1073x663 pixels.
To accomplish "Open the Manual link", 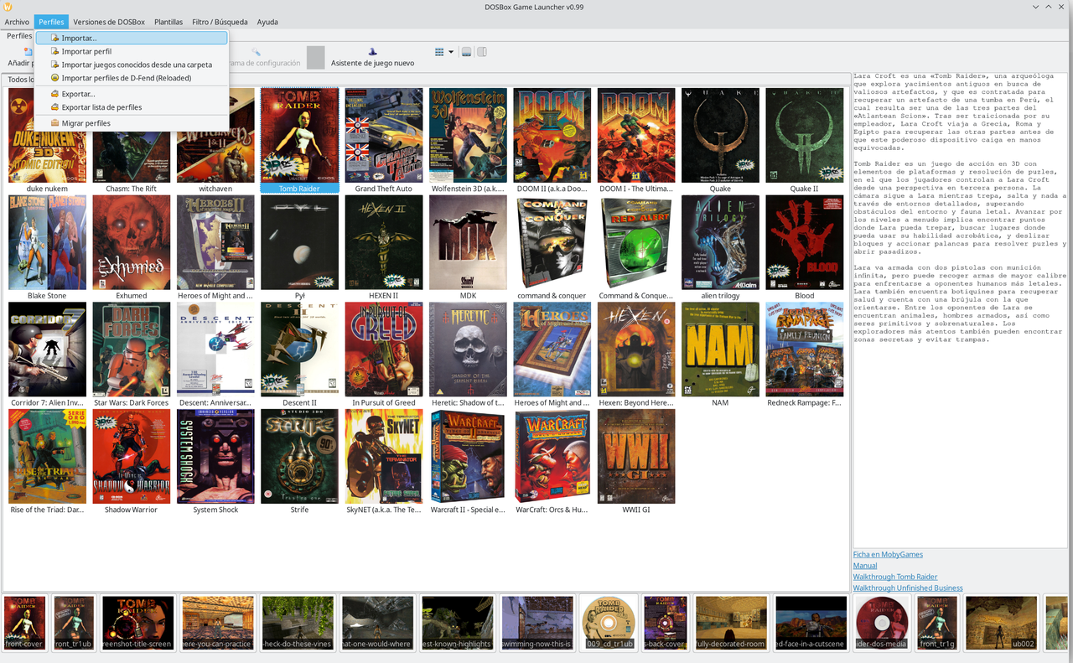I will 865,566.
